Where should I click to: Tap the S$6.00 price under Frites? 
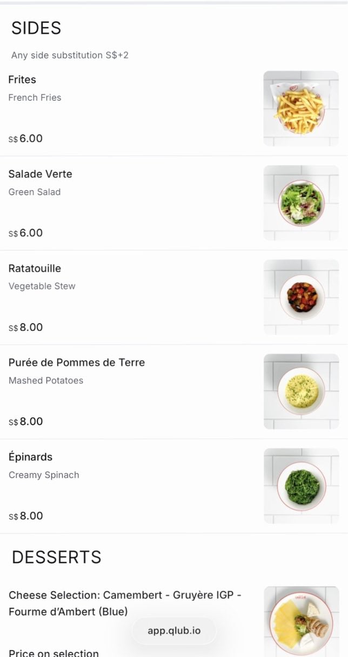tap(25, 139)
